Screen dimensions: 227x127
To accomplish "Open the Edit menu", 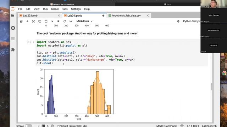I will click(28, 9).
